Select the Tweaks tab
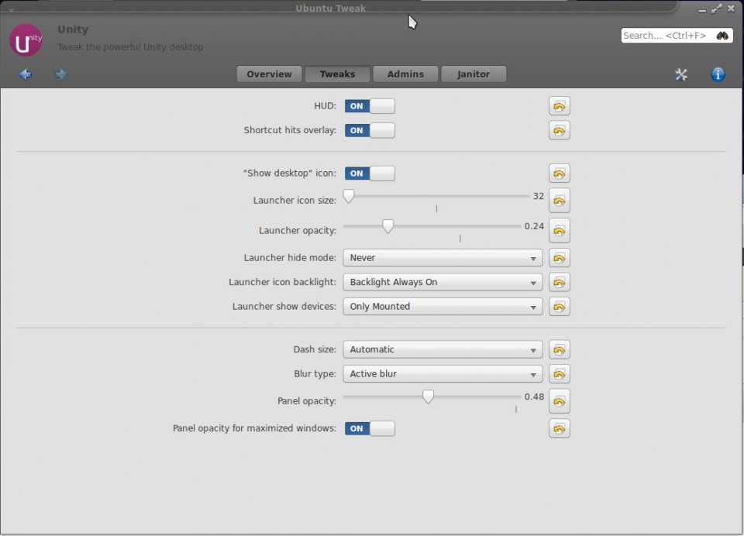744x536 pixels. (x=337, y=74)
